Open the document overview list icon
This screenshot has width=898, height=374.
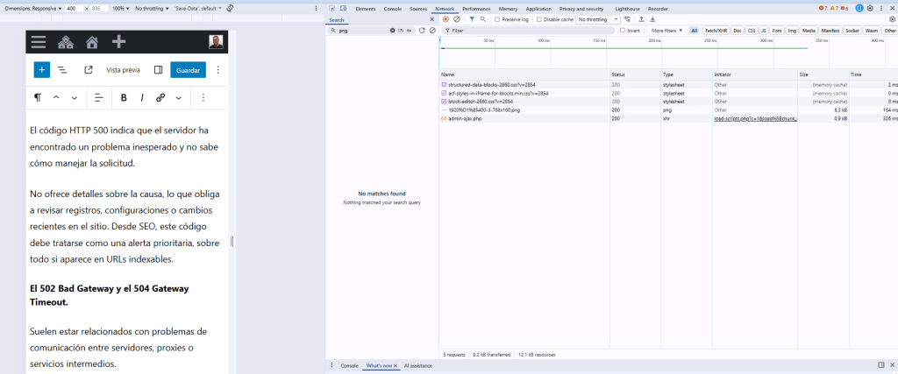coord(63,69)
